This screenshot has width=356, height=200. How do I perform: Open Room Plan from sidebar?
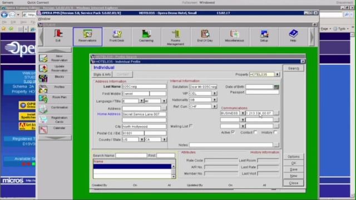coord(55,99)
